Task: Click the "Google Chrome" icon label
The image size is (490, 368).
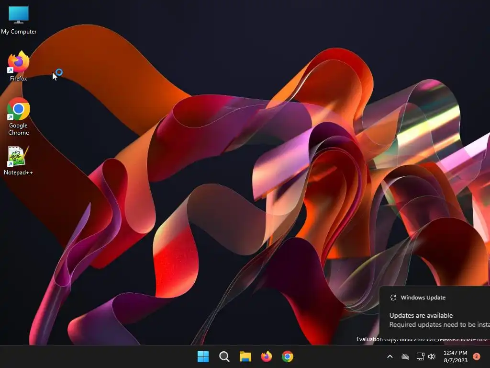Action: click(19, 129)
